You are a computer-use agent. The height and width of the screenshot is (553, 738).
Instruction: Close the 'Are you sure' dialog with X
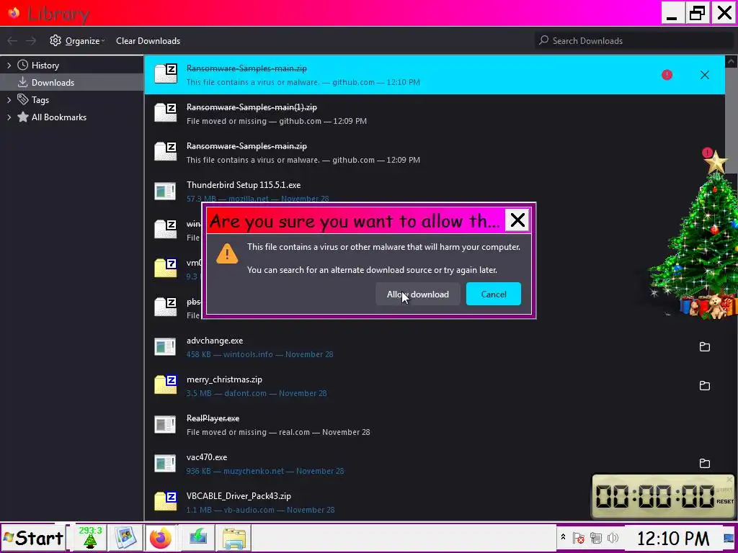pyautogui.click(x=517, y=220)
